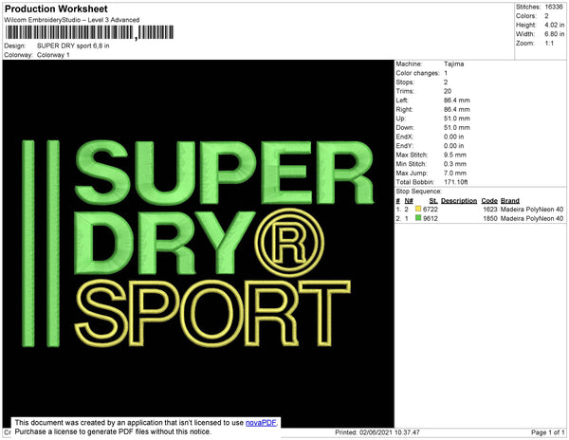Open the novaPDF link
The width and height of the screenshot is (569, 440).
(x=261, y=423)
